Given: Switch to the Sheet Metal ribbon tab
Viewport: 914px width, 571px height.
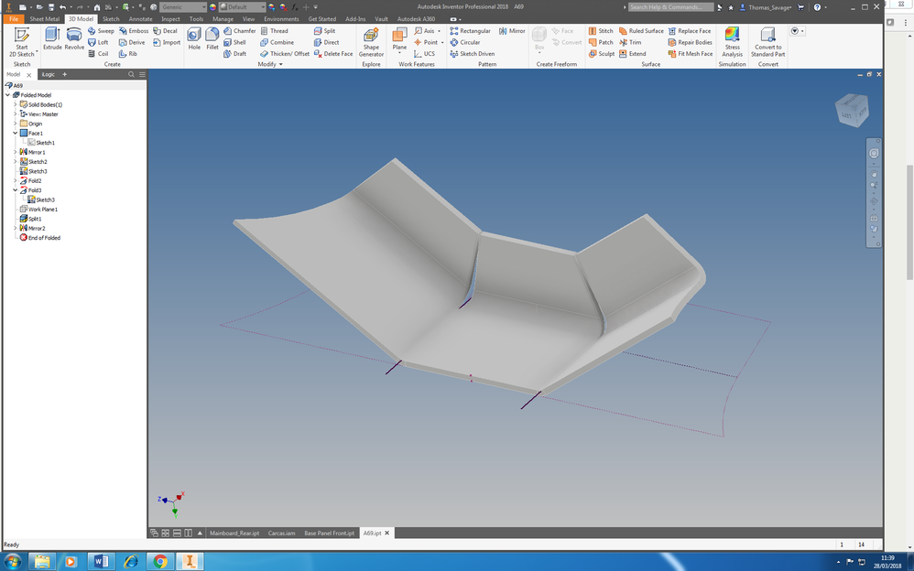Looking at the screenshot, I should [x=44, y=18].
